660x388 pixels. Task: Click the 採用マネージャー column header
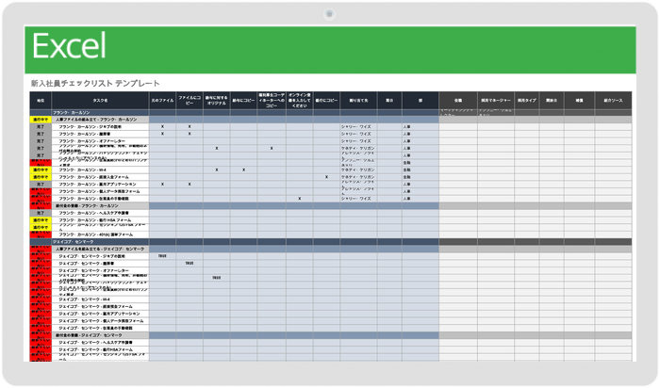point(495,99)
